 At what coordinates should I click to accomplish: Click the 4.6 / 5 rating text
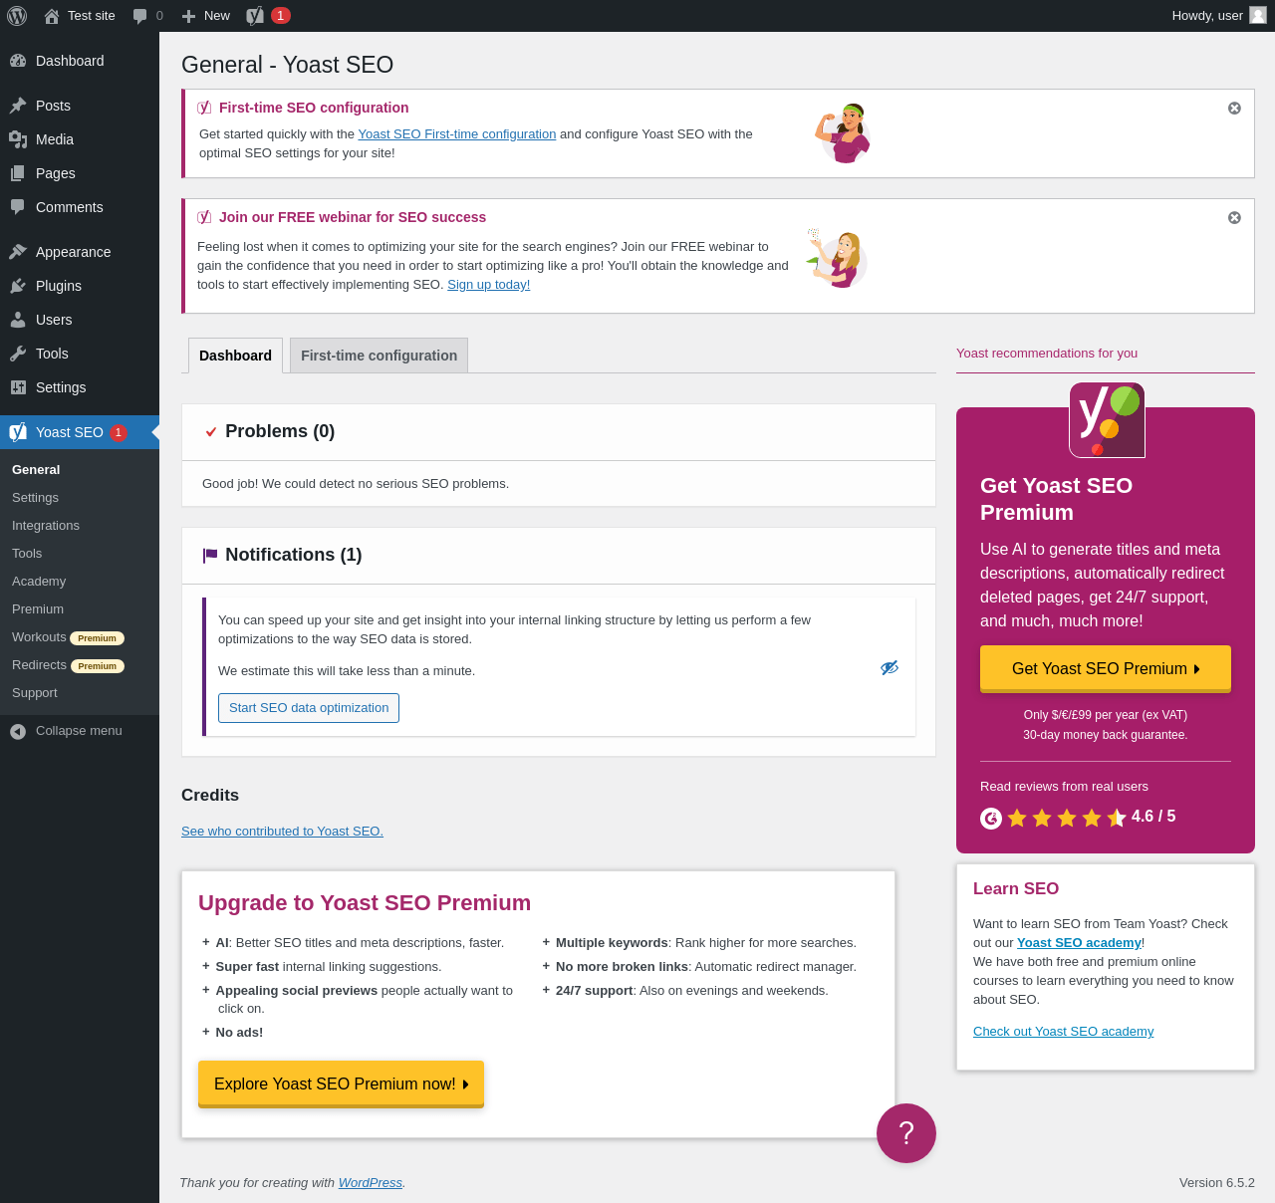[x=1153, y=817]
